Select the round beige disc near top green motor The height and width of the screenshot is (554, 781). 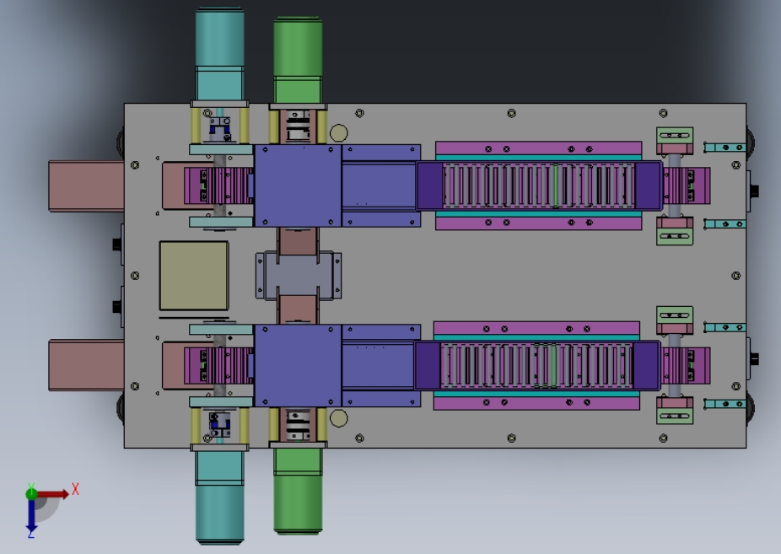tap(339, 133)
